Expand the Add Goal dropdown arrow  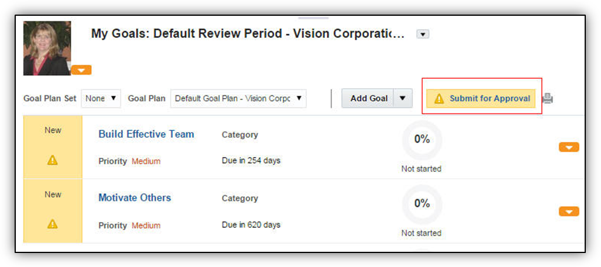pyautogui.click(x=403, y=98)
